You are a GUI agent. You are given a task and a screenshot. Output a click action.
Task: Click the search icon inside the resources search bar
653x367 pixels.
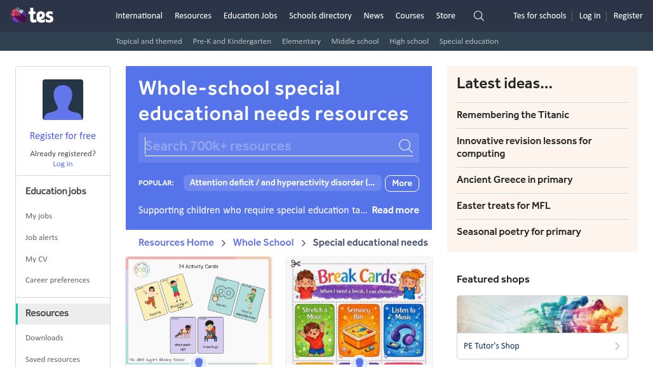click(405, 146)
